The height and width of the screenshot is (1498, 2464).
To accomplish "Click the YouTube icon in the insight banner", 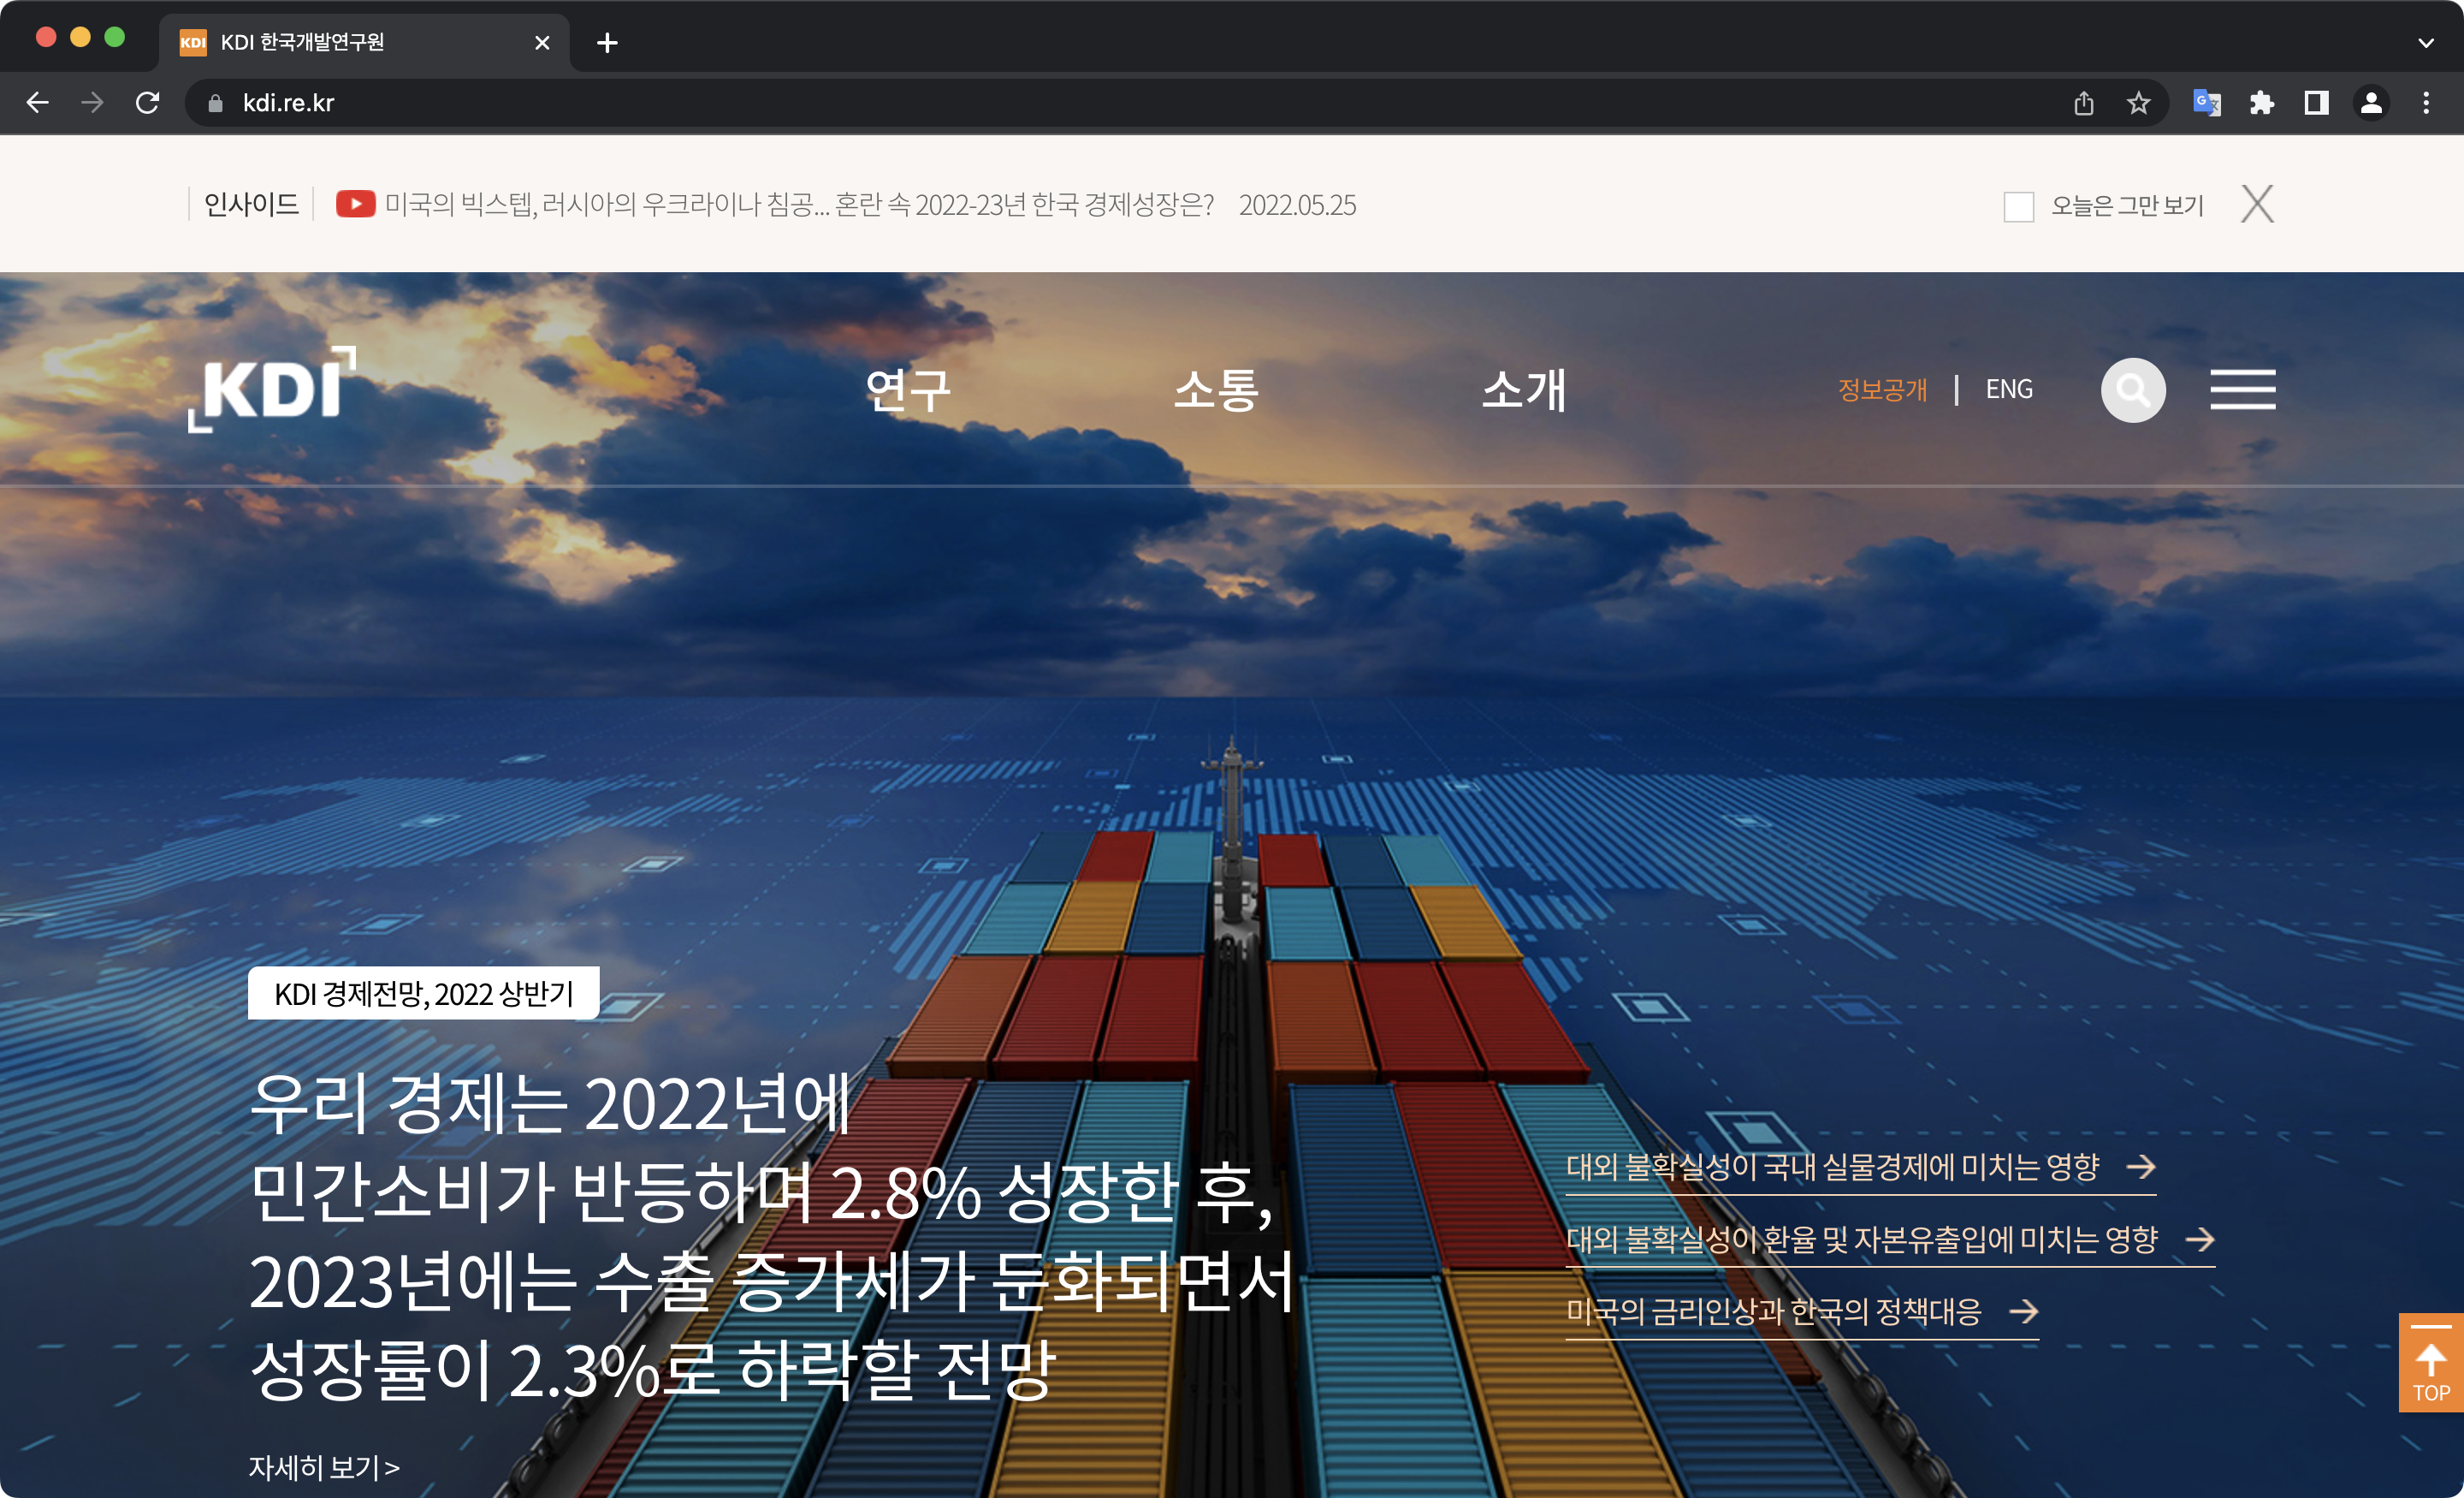I will pyautogui.click(x=355, y=204).
